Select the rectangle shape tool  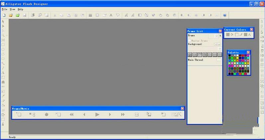[3, 45]
